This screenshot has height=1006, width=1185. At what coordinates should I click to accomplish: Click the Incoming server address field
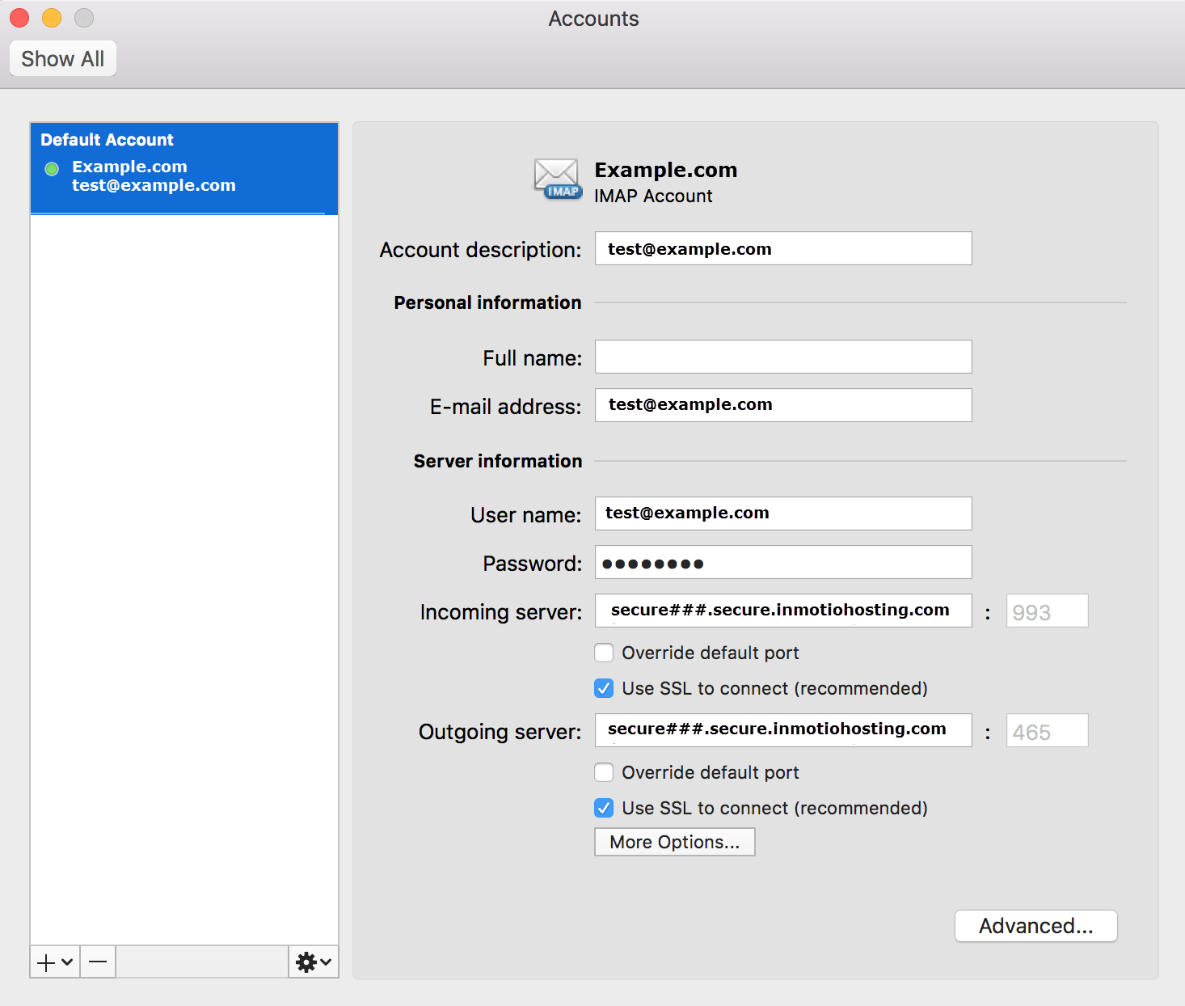click(782, 611)
